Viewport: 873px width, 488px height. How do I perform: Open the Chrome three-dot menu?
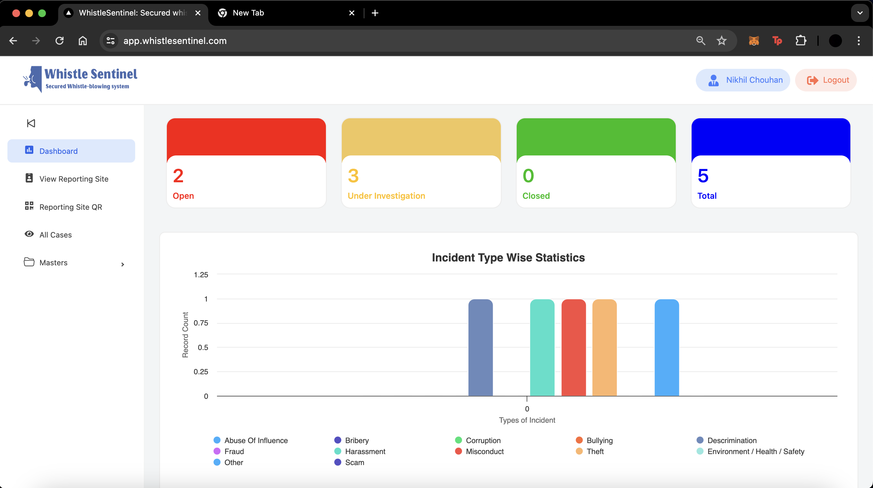(x=858, y=41)
